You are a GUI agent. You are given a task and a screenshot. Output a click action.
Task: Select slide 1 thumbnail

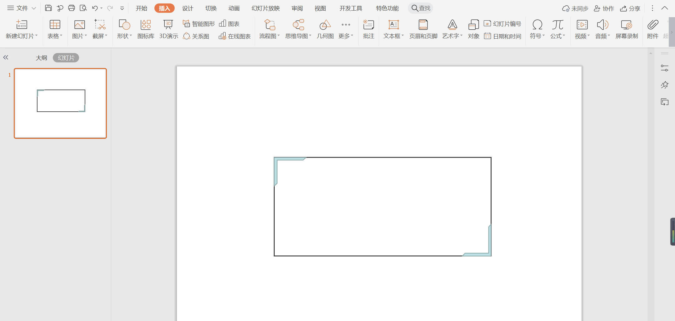[60, 103]
